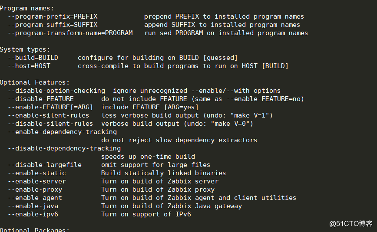Screen dimensions: 377x232
Task: Click the --build=BUILD option text
Action: (x=33, y=58)
